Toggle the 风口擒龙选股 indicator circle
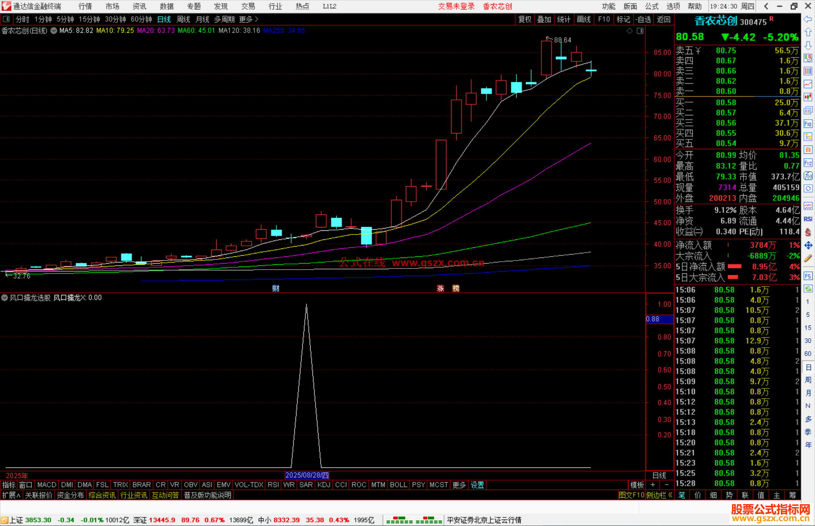This screenshot has width=815, height=526. [x=5, y=298]
